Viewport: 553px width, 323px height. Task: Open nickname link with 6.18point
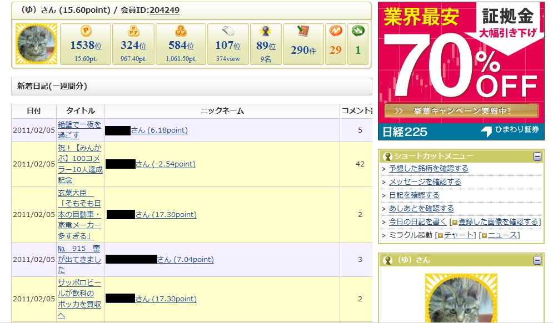pos(159,130)
